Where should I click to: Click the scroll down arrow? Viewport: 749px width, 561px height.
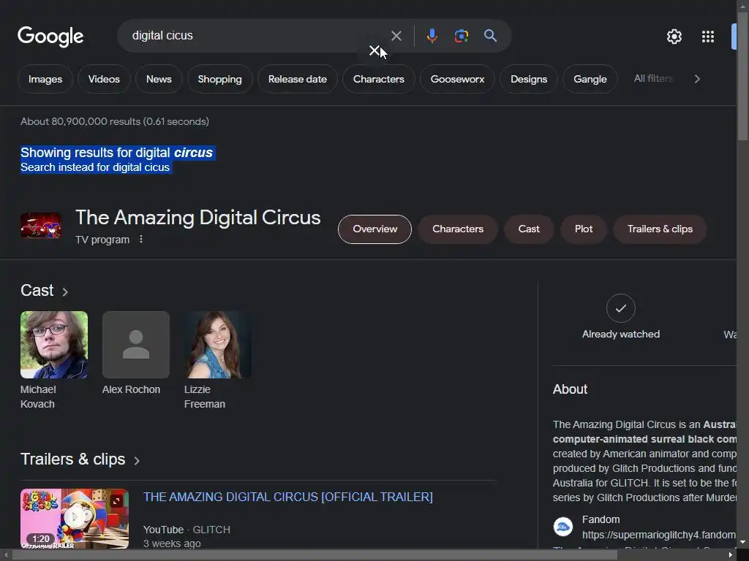pos(742,543)
